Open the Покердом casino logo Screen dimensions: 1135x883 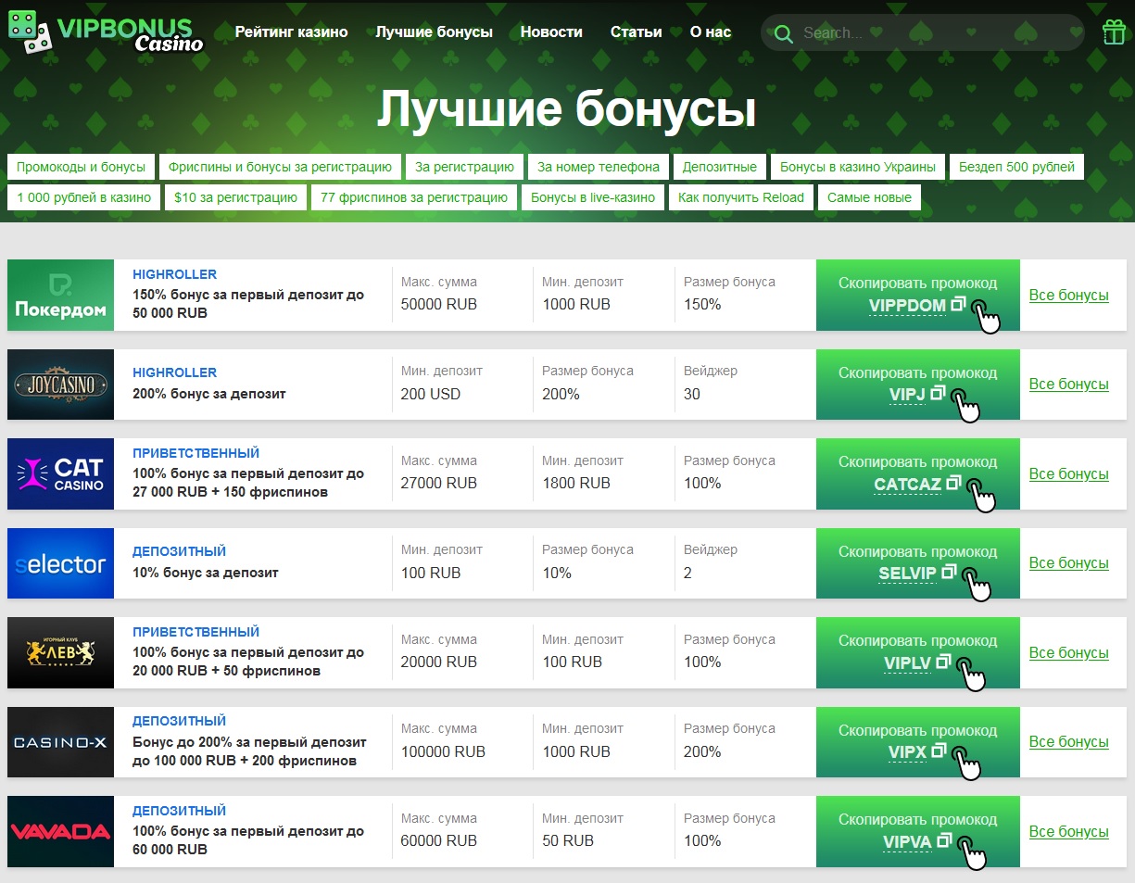60,295
